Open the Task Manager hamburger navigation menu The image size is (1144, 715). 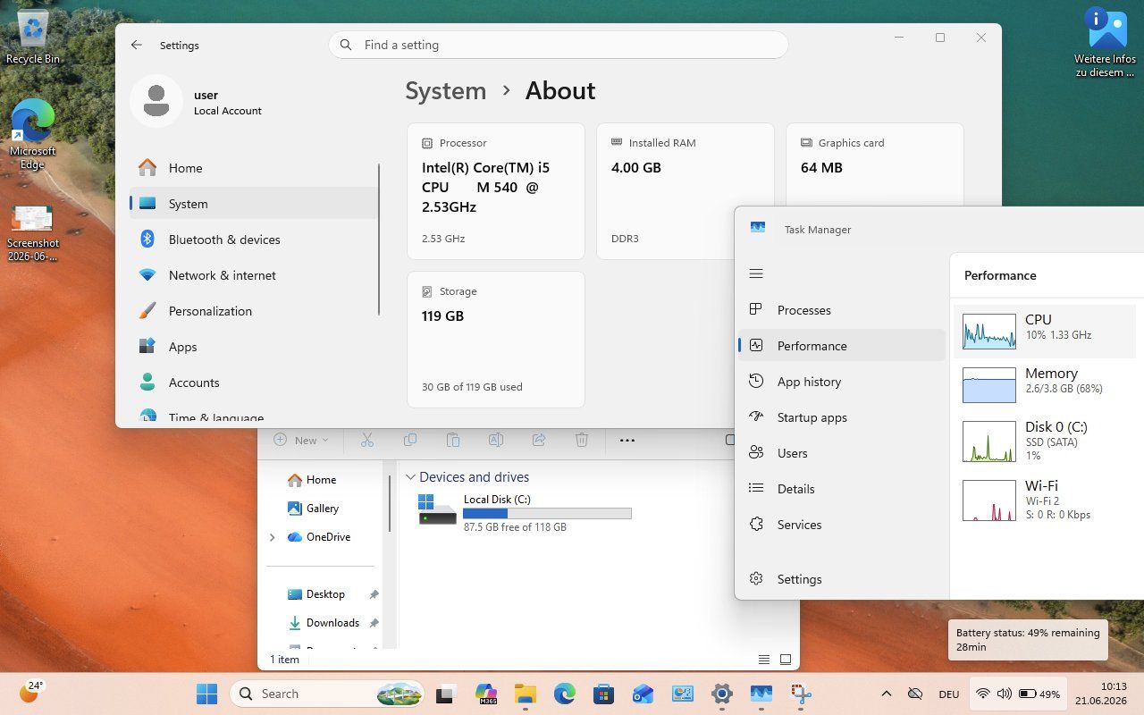tap(756, 273)
